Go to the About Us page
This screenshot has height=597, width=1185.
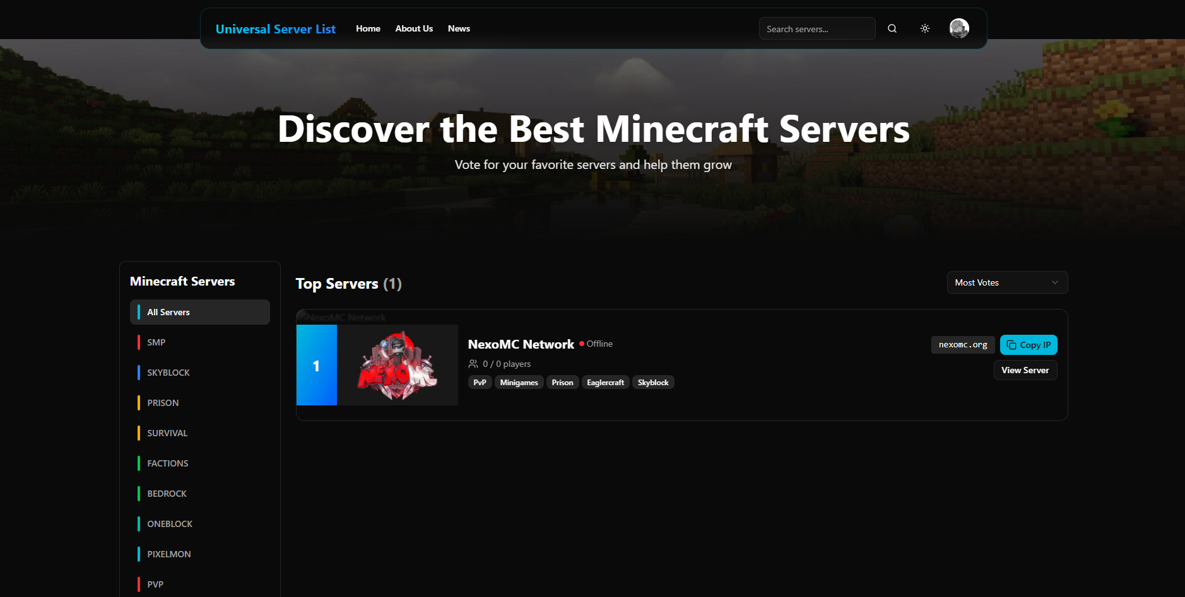414,28
